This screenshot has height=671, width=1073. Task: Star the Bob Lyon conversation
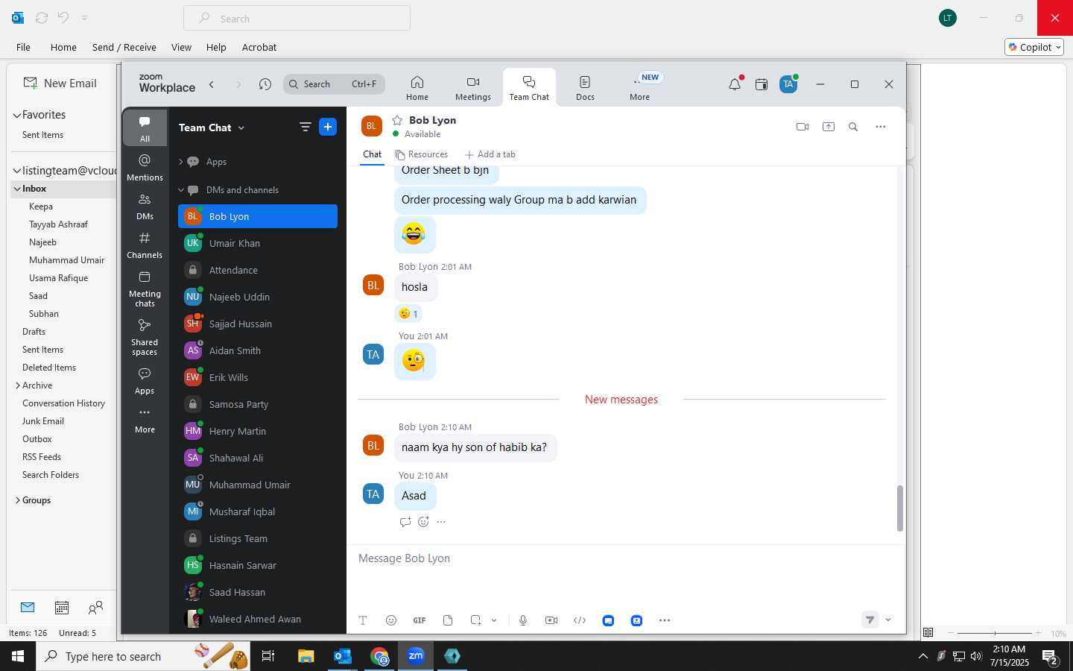397,120
